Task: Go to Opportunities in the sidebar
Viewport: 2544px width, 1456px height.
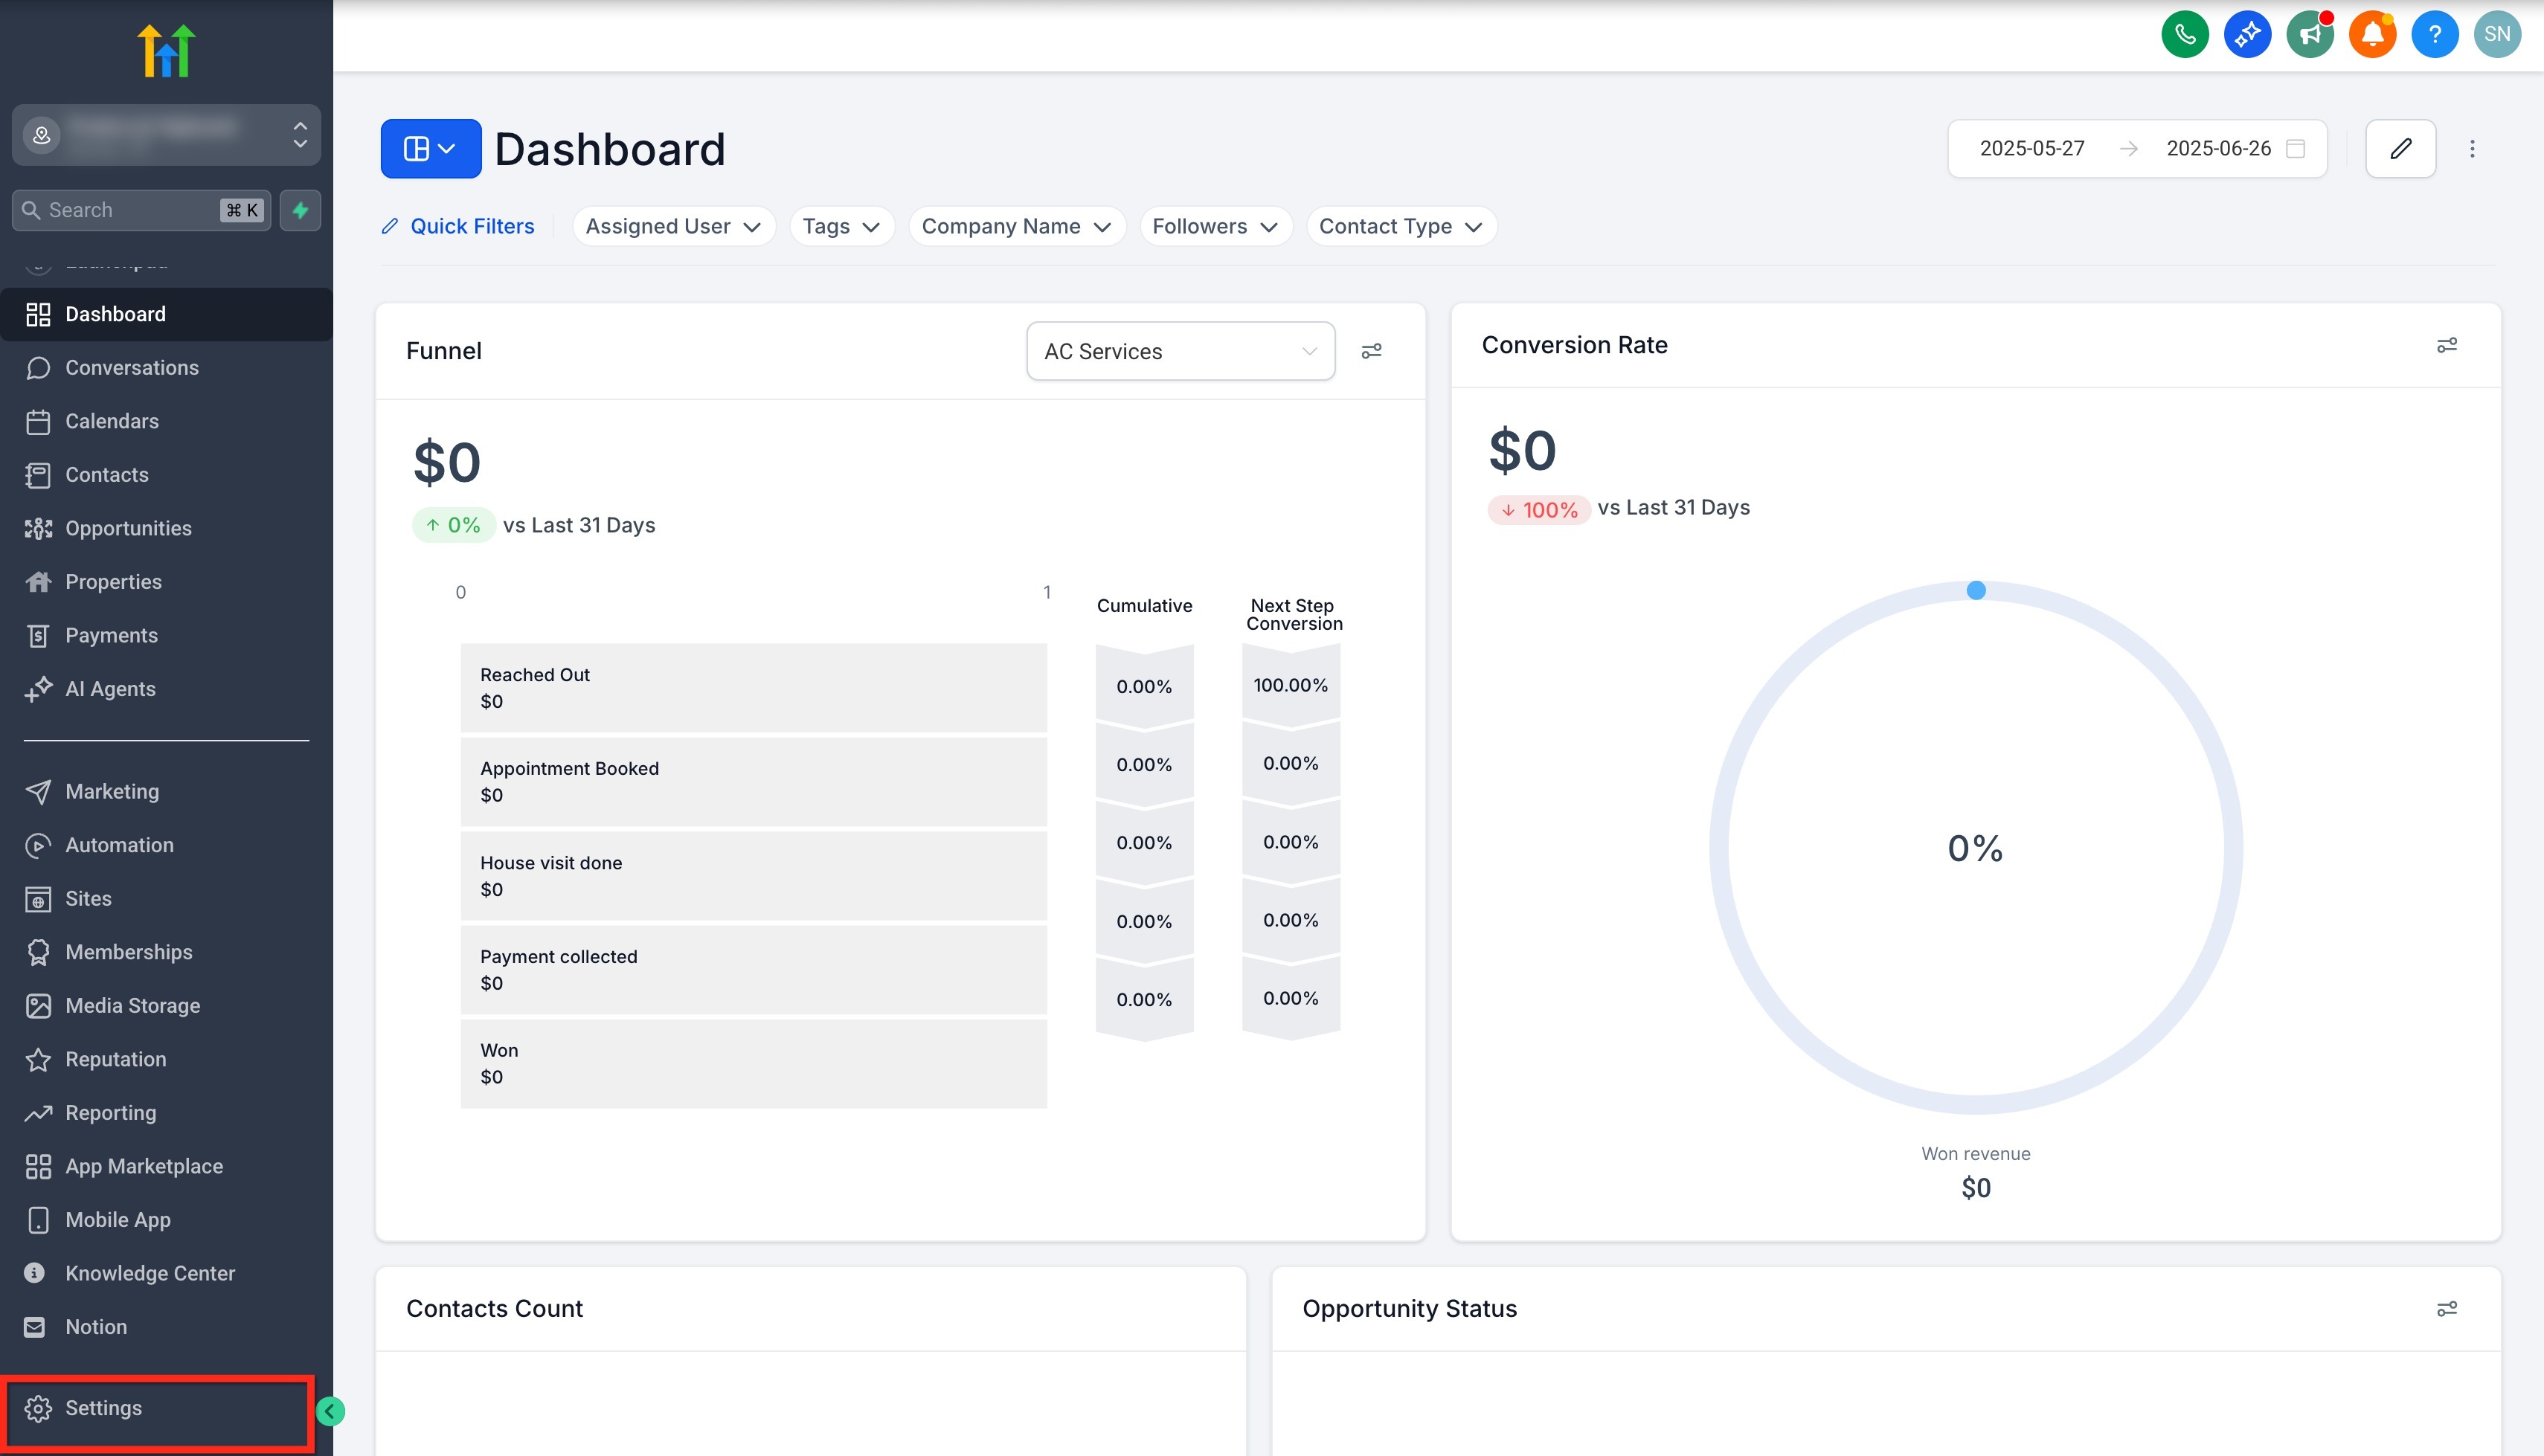Action: [128, 528]
